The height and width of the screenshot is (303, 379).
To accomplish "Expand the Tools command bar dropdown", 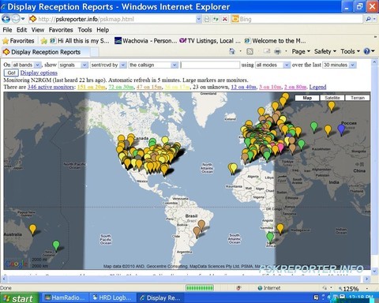I will point(350,51).
